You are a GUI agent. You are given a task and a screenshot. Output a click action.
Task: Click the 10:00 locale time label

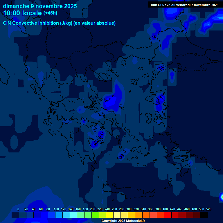point(23,13)
